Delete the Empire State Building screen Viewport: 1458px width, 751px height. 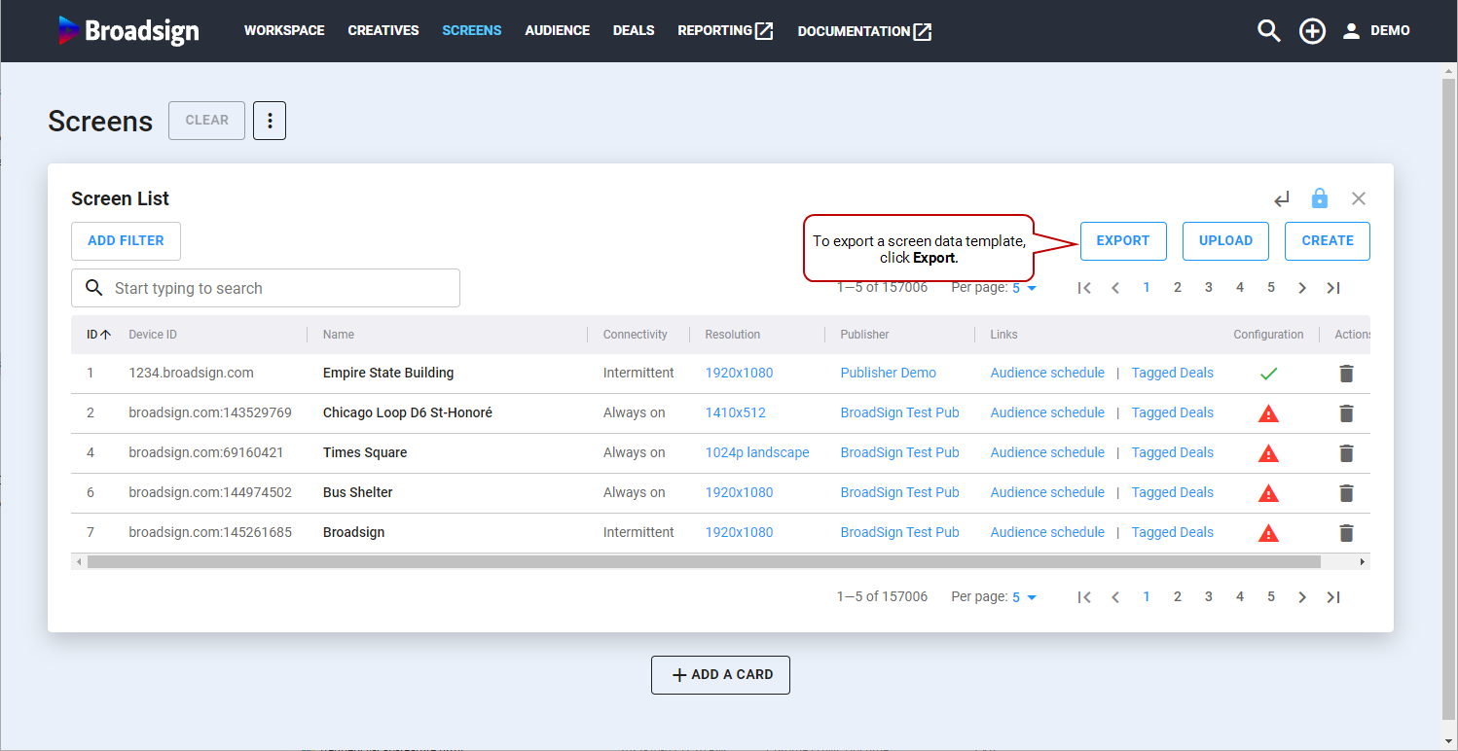[1346, 374]
